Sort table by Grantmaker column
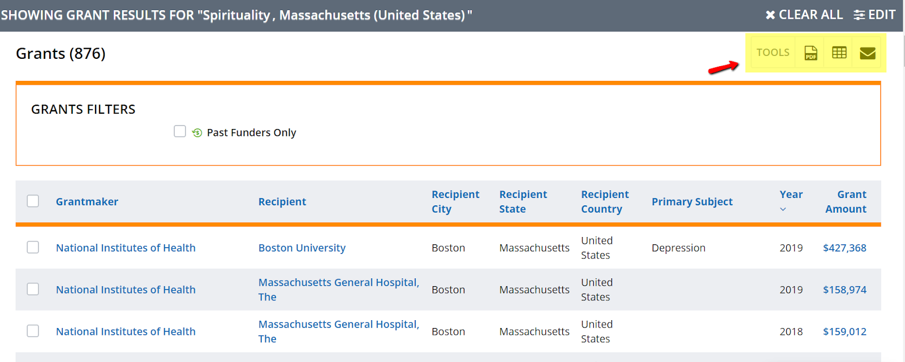 (x=87, y=202)
